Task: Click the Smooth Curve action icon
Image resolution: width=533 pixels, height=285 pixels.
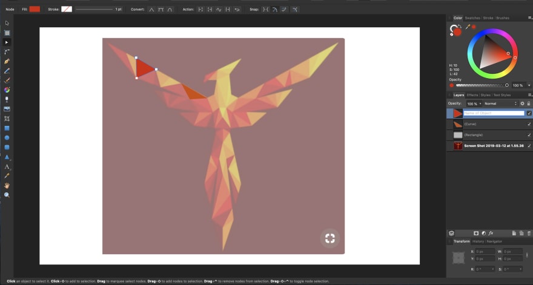Action: [219, 10]
